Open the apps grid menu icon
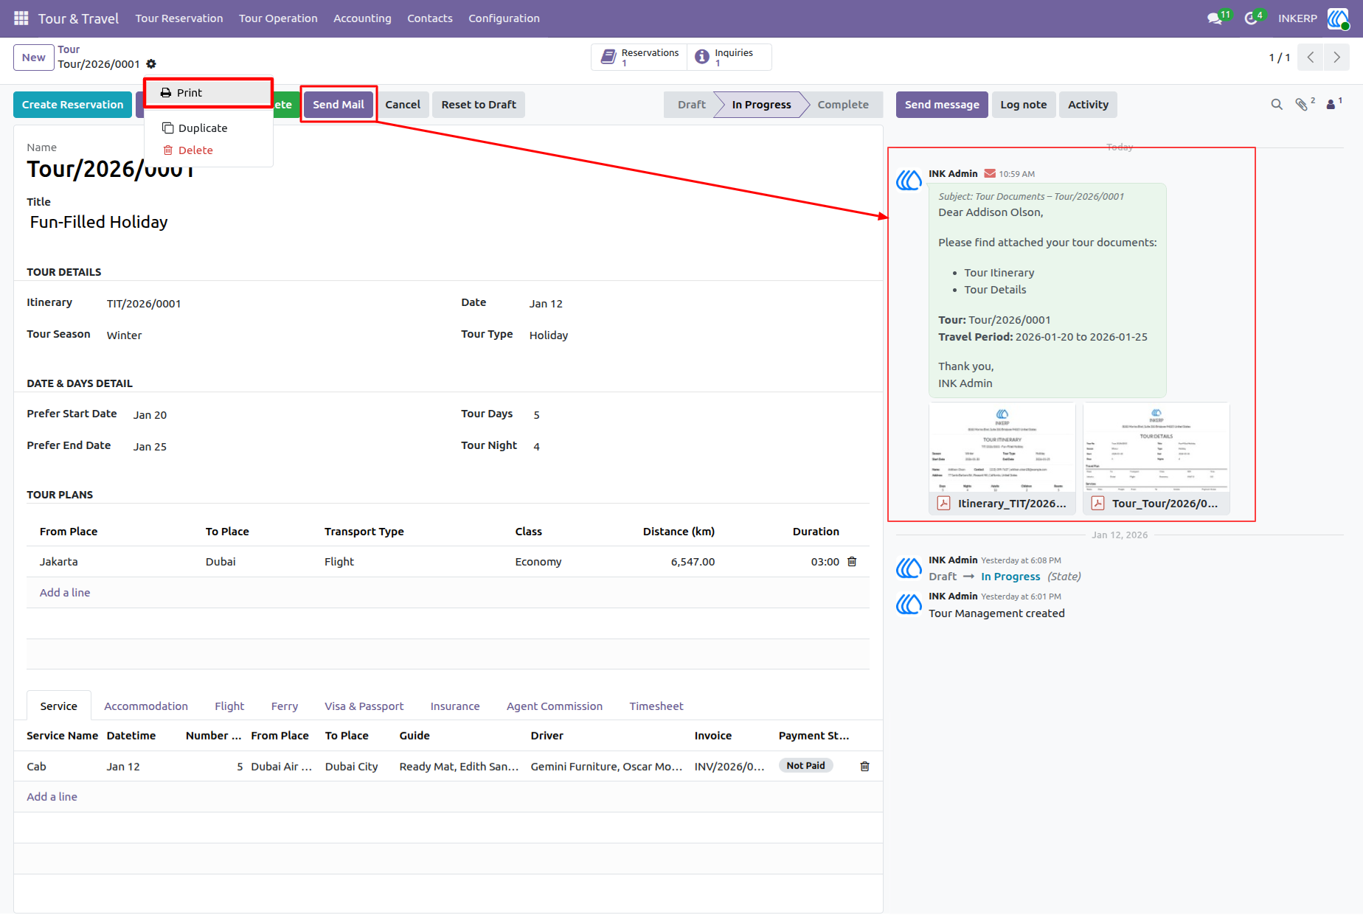This screenshot has width=1363, height=915. click(21, 18)
